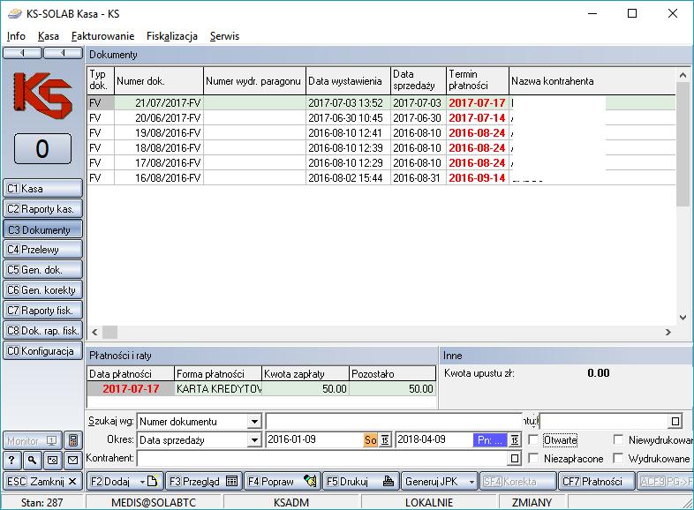Open the Kasa menu

pyautogui.click(x=49, y=36)
